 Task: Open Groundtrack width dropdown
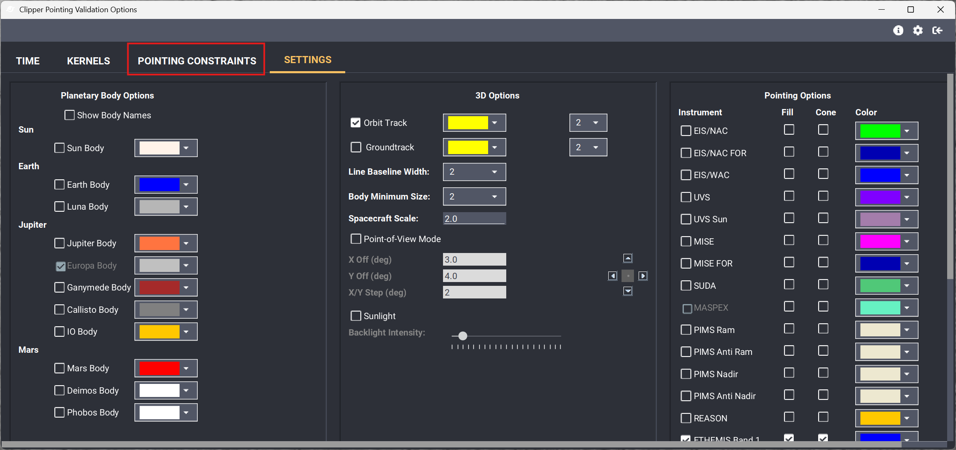click(x=588, y=147)
